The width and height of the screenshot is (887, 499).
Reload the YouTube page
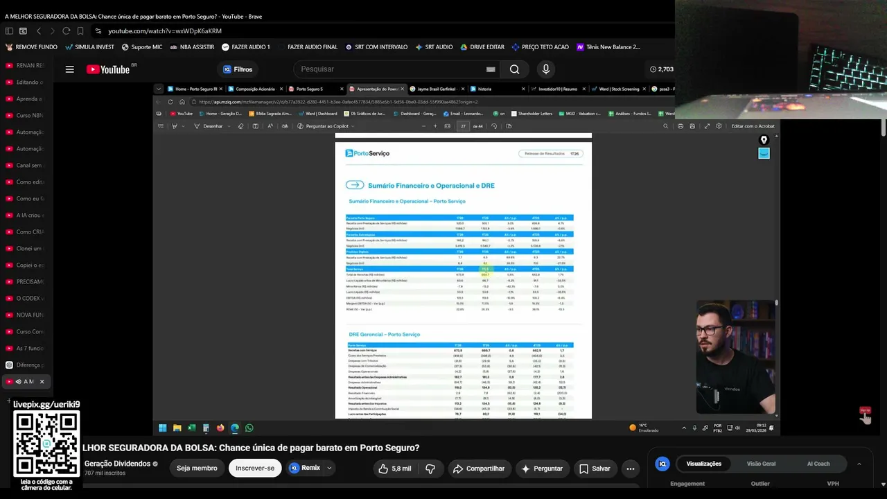(x=67, y=31)
